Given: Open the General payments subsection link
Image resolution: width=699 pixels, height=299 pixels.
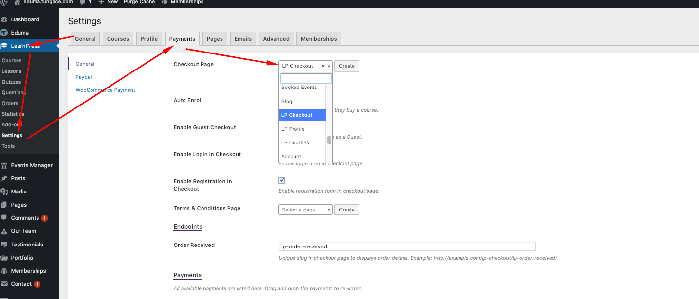Looking at the screenshot, I should click(85, 64).
